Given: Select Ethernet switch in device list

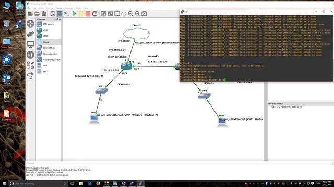Looking at the screenshot, I should 49,54.
